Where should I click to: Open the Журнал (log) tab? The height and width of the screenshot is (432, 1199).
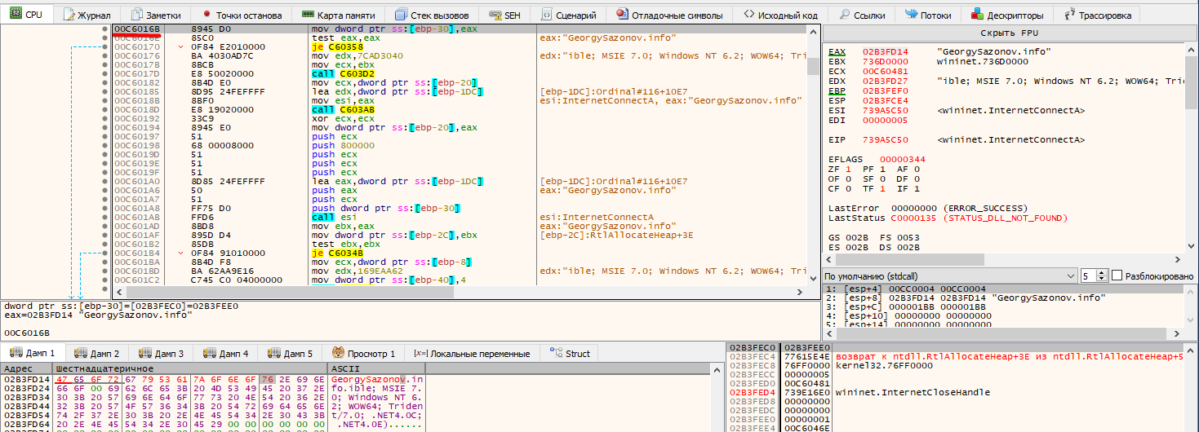87,15
